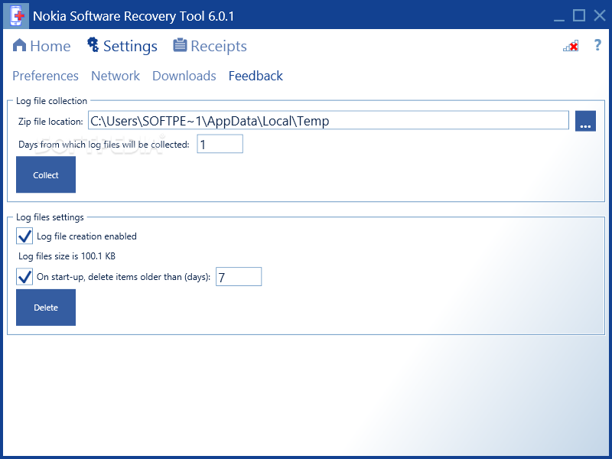Click the Delete button
Image resolution: width=612 pixels, height=459 pixels.
(x=46, y=308)
